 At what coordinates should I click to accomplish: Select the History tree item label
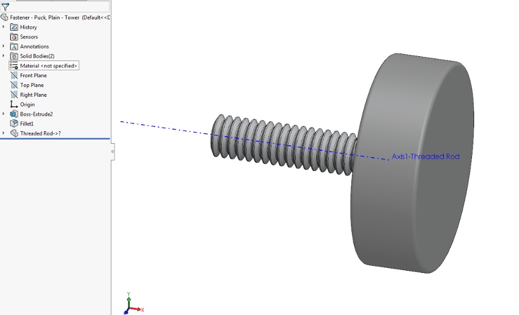[x=29, y=27]
